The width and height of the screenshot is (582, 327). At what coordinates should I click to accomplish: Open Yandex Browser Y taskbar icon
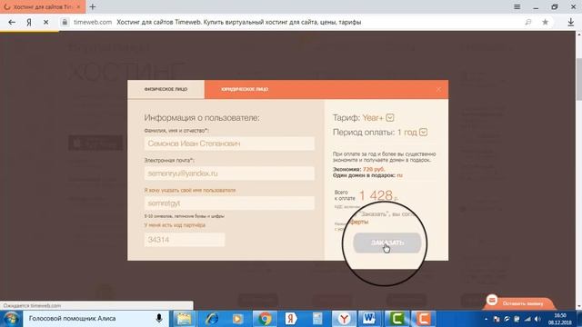(344, 319)
